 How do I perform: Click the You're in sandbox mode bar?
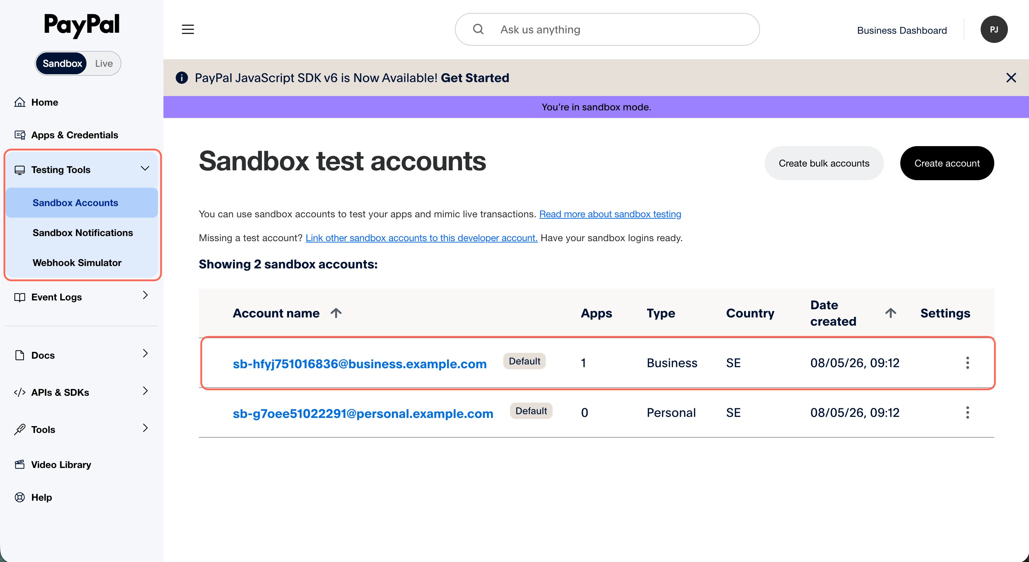coord(596,107)
